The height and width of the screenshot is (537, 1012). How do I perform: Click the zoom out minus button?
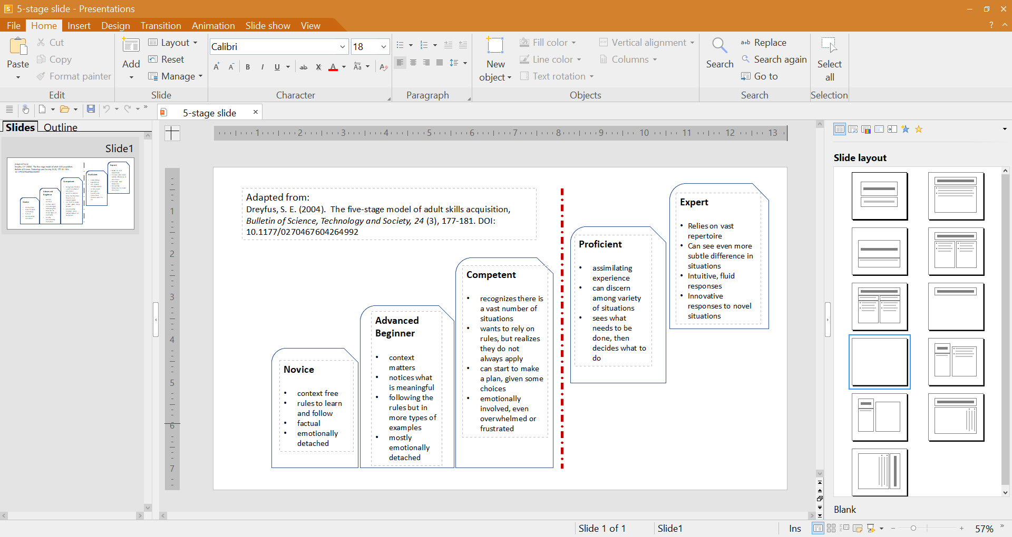tap(893, 528)
